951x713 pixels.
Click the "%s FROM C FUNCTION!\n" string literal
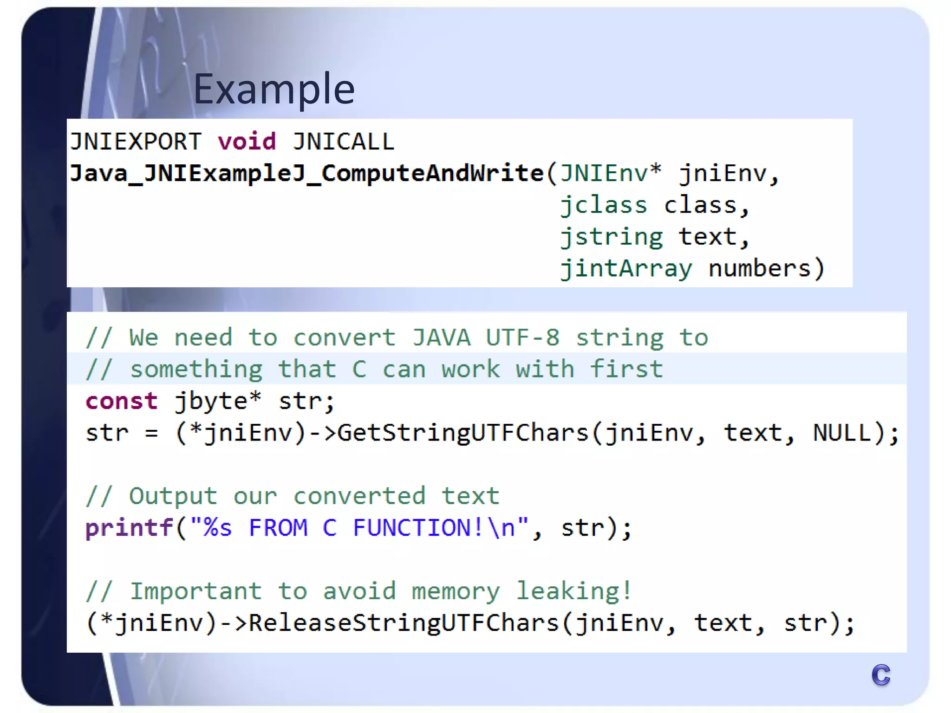(359, 528)
